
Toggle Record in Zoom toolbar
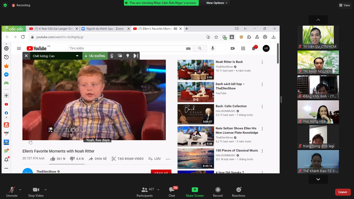coord(218,192)
